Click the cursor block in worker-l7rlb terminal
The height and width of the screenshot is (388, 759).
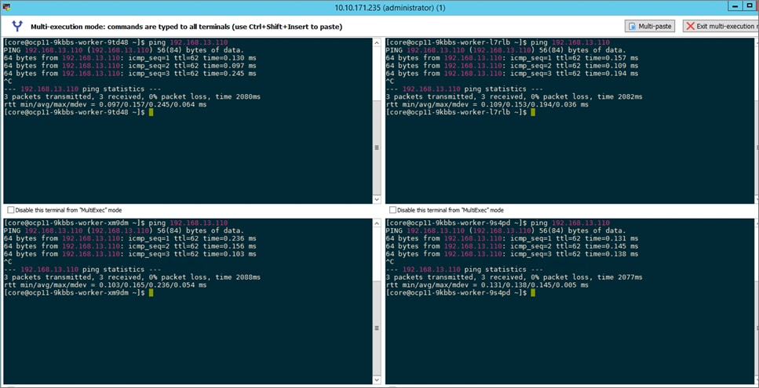533,112
